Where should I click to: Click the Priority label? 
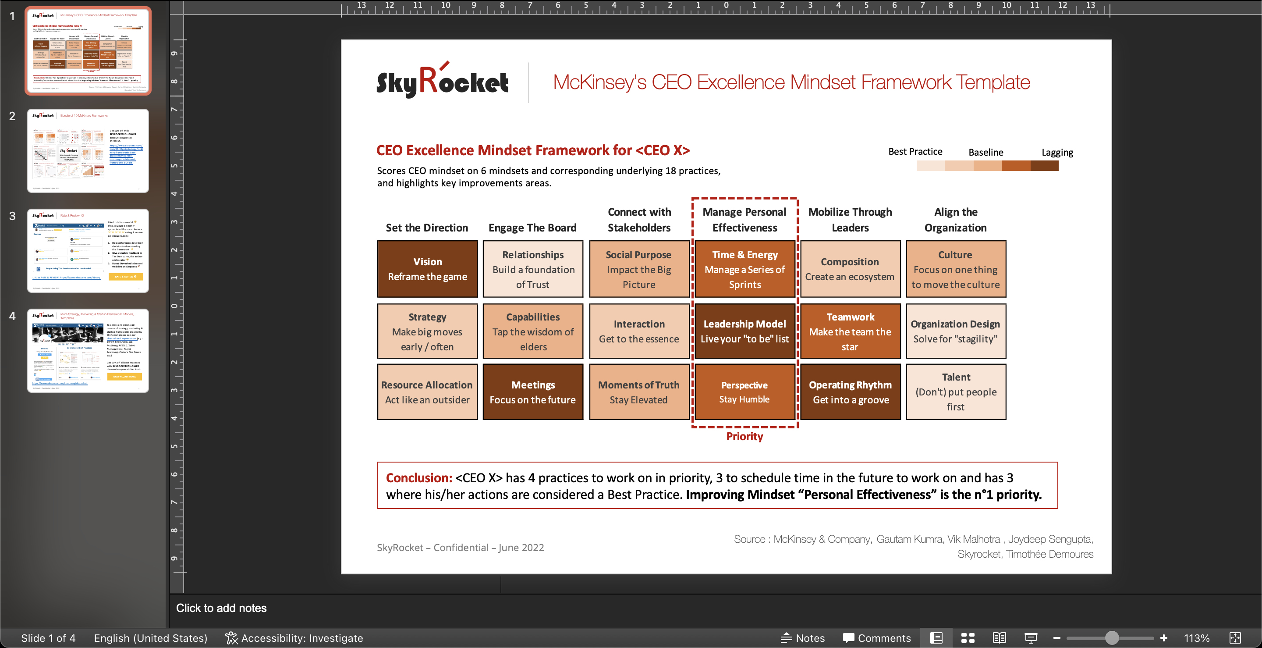[x=744, y=436]
